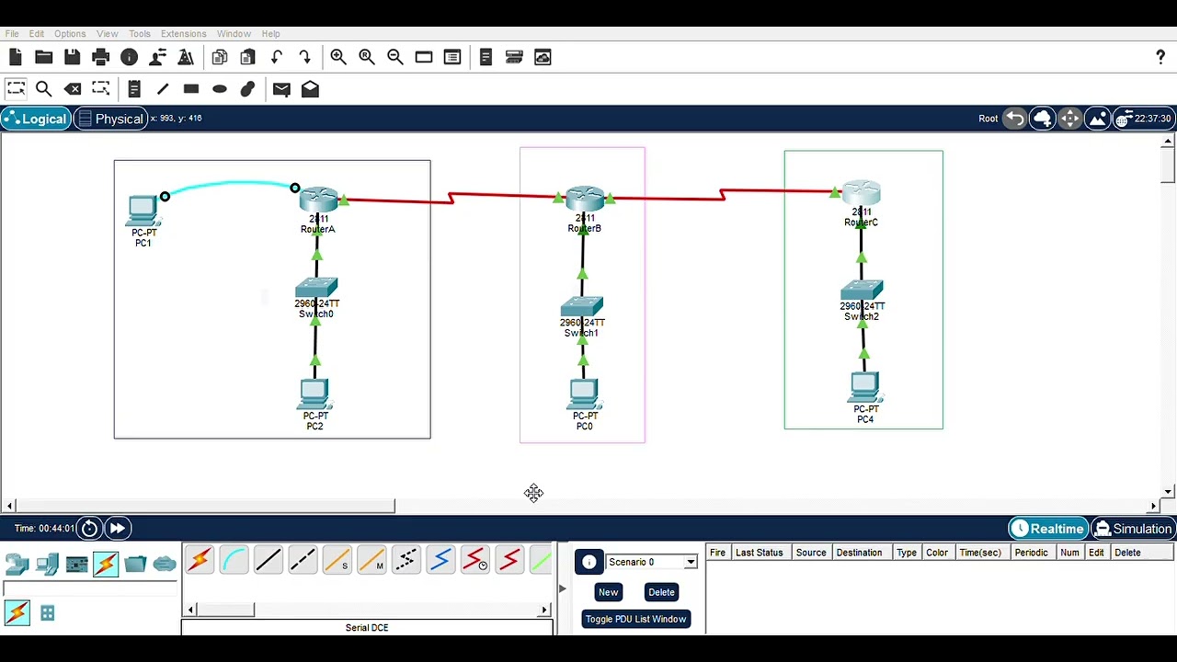
Task: Click Toggle PDU List Window button
Action: 635,619
